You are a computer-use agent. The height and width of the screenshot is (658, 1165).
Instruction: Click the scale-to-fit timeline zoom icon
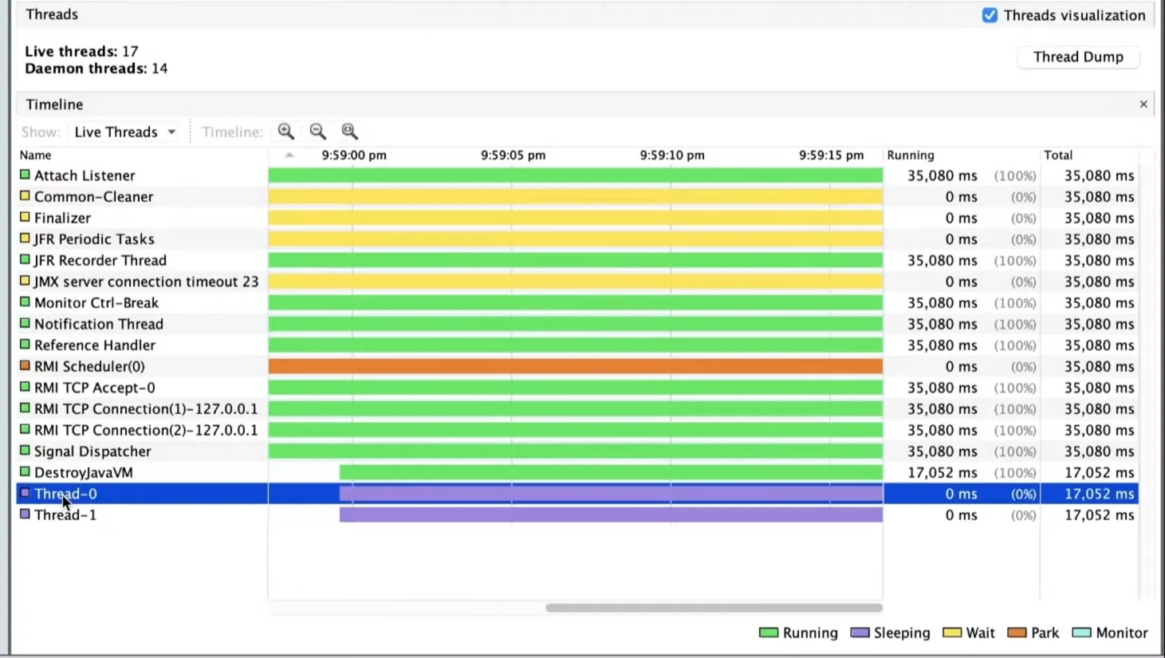point(349,132)
